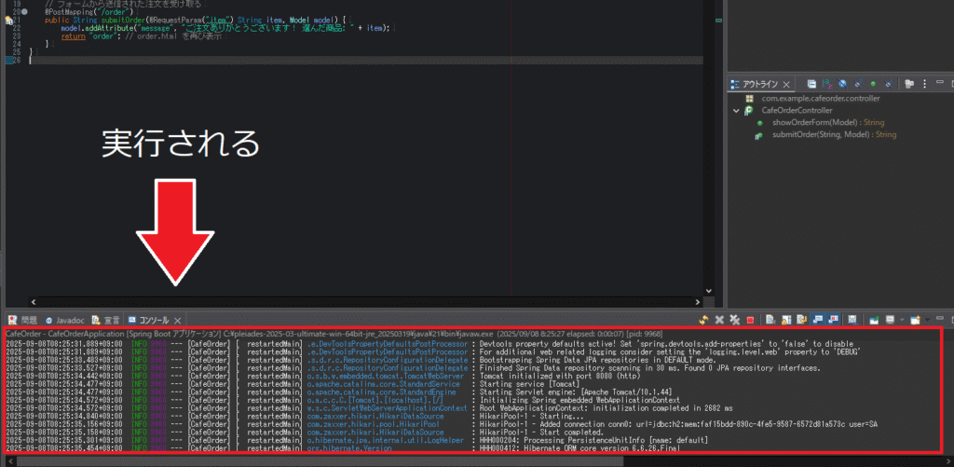Collapse the CafeOrderController tree node
The image size is (954, 467).
(736, 110)
